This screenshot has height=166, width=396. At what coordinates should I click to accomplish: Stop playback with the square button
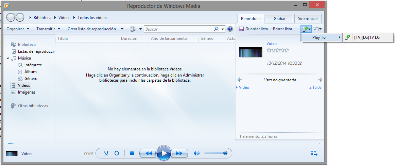click(x=132, y=153)
